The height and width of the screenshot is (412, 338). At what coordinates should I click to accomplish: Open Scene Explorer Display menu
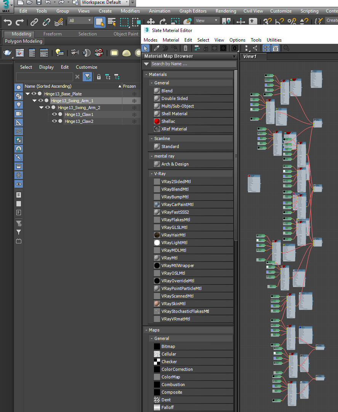[46, 67]
